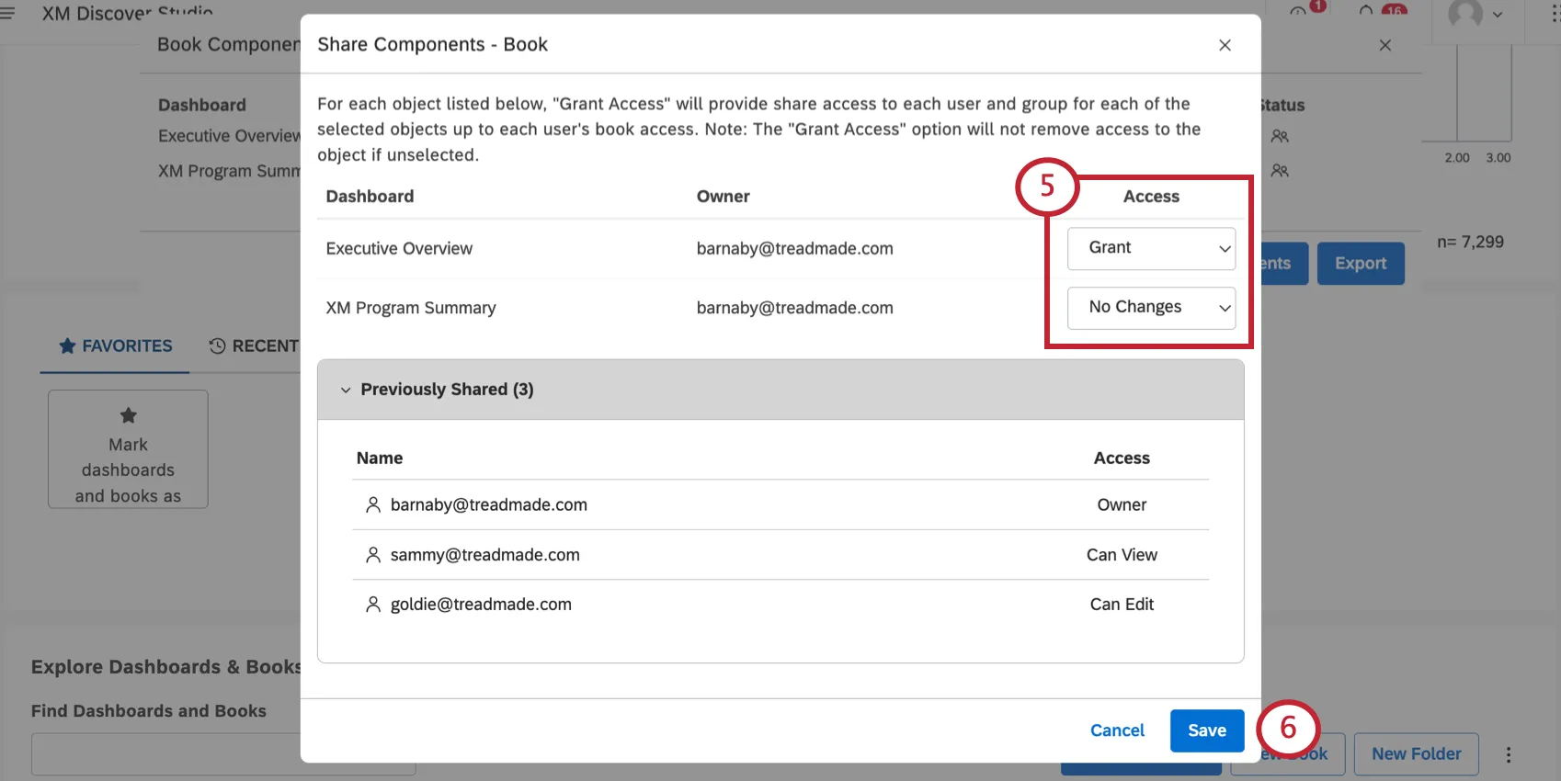Click the shared status icon for XM Program Summary
This screenshot has width=1561, height=781.
pos(1280,171)
